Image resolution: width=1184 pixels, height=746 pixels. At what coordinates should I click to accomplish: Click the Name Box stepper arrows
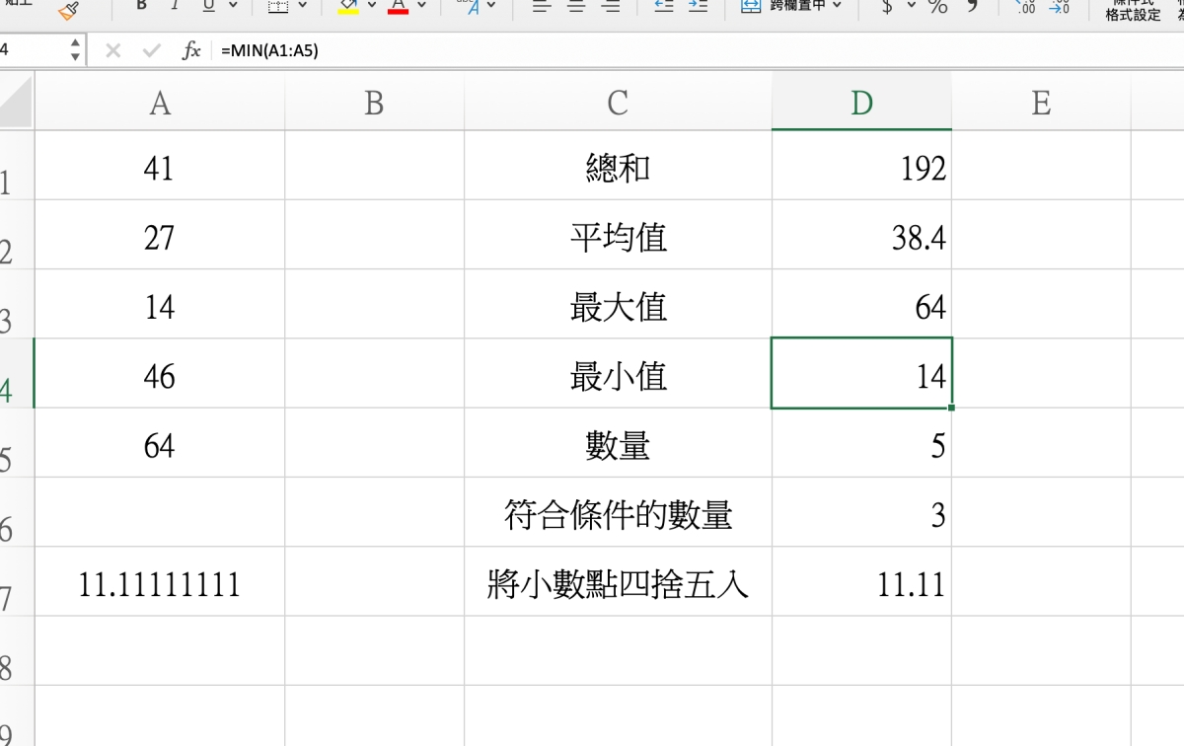coord(76,50)
